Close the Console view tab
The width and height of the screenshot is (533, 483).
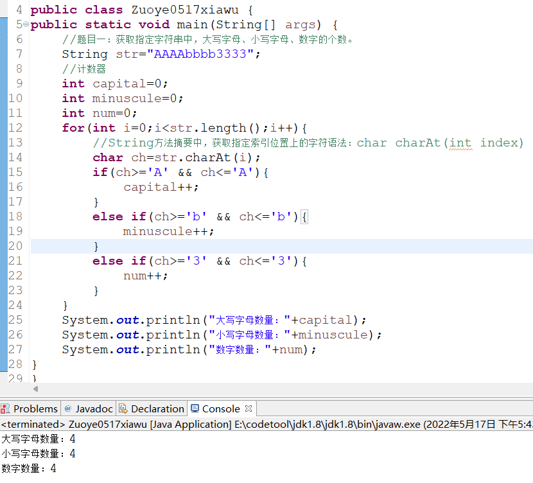pos(249,408)
